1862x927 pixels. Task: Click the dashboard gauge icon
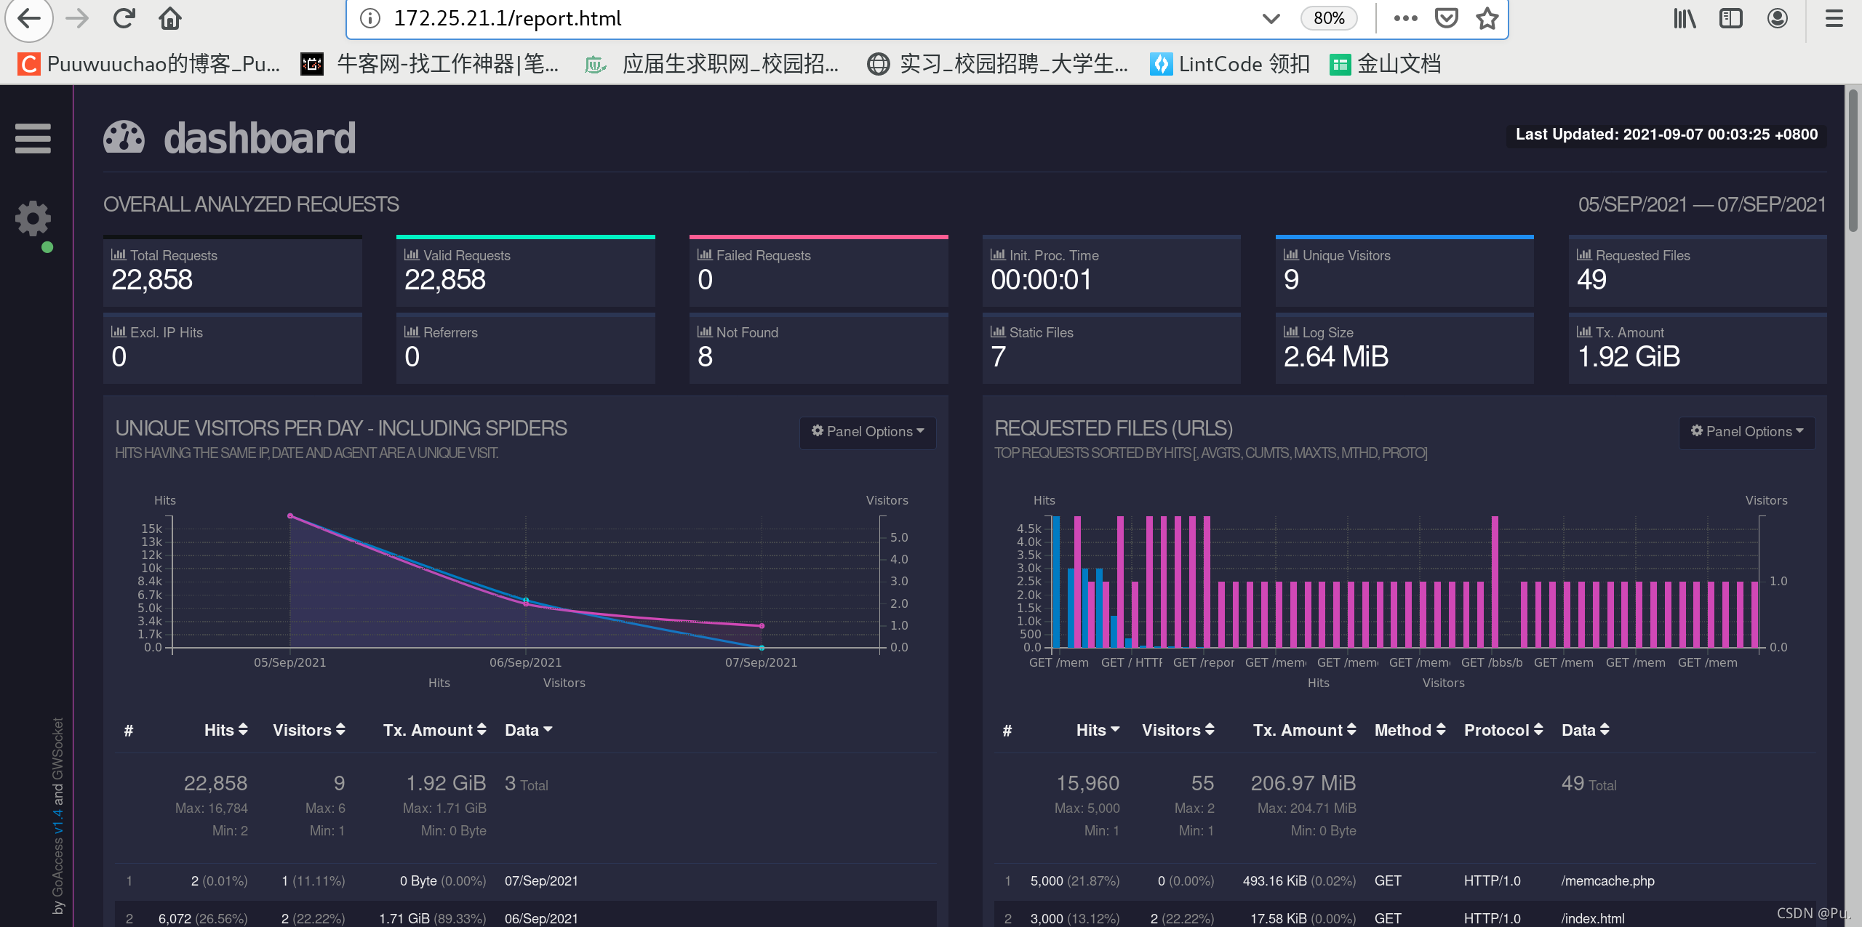coord(124,137)
